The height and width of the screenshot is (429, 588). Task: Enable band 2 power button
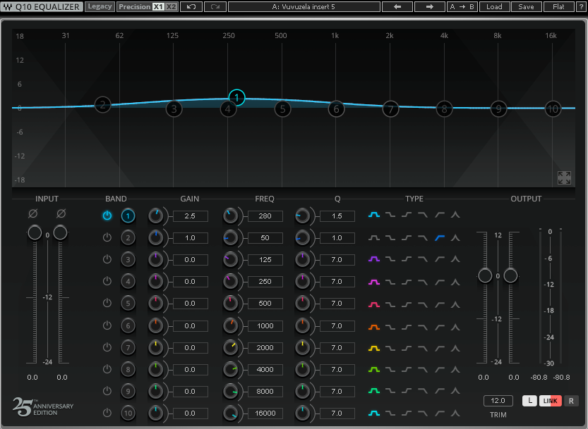107,237
